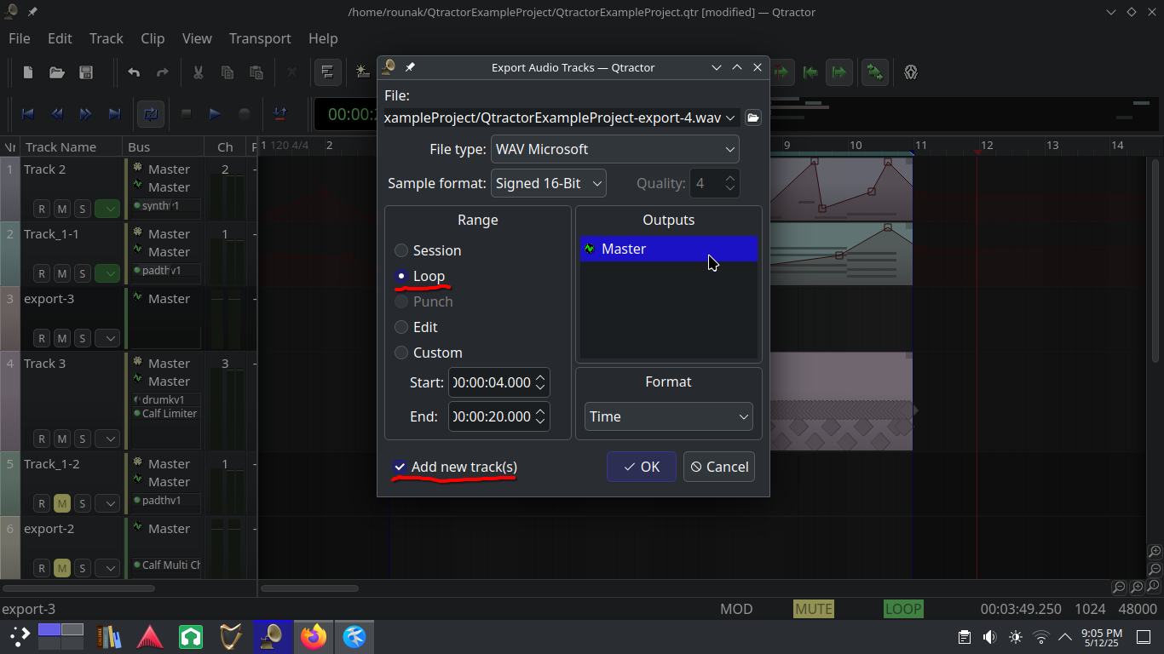Image resolution: width=1164 pixels, height=654 pixels.
Task: Save the session using the floppy disk icon
Action: (85, 72)
